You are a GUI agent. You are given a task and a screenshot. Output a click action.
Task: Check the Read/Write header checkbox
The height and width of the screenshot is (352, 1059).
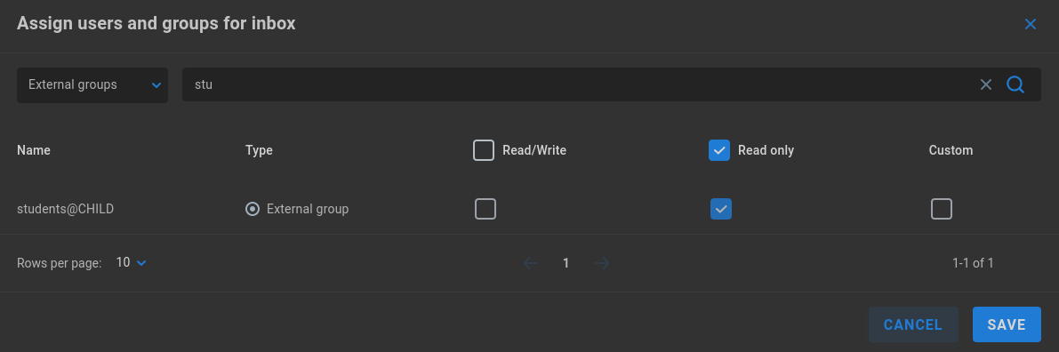[484, 150]
